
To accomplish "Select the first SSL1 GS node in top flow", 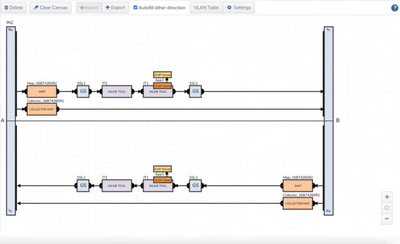I will pyautogui.click(x=83, y=91).
